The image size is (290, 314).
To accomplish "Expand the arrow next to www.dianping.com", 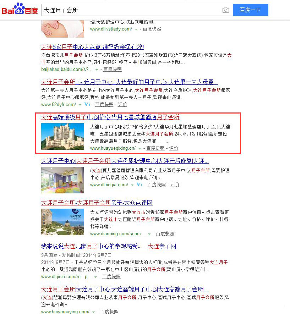I will coord(149,234).
